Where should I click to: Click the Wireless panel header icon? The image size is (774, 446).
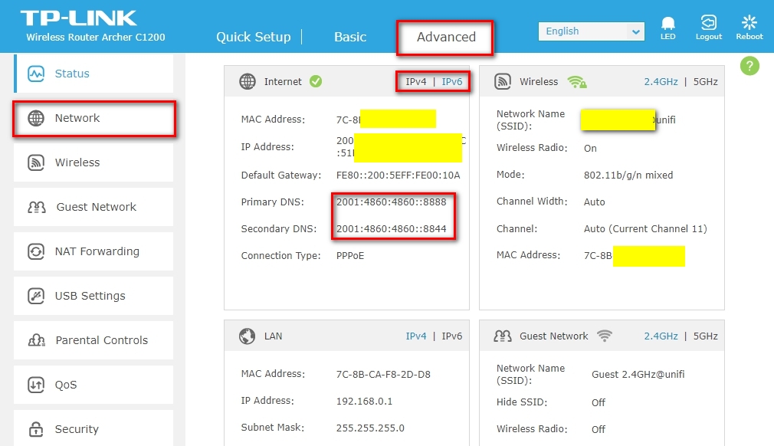(503, 81)
